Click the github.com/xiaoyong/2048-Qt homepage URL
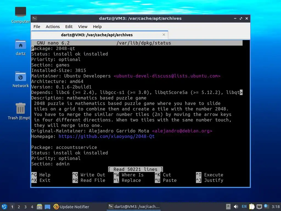Viewport: 281px width, 211px height. tap(107, 136)
